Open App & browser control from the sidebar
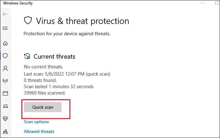The image size is (220, 138). (x=5, y=93)
